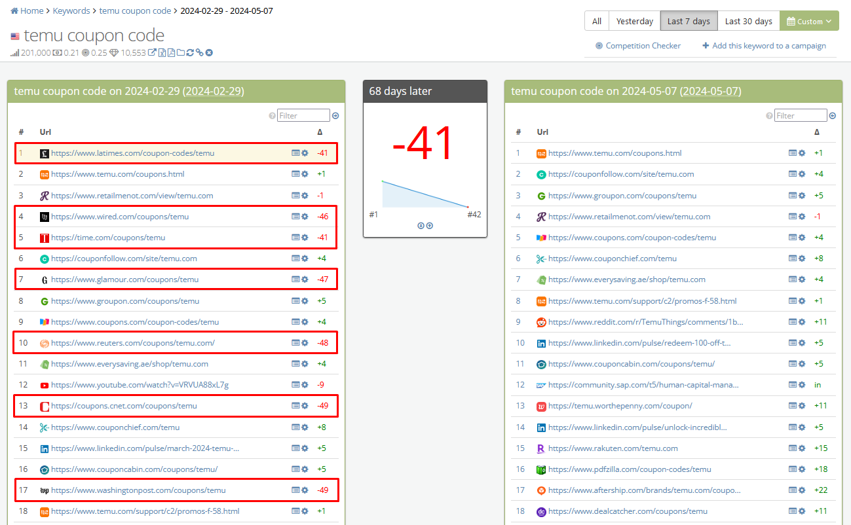Open gear settings for washingtonpost.com row
851x525 pixels.
[305, 490]
